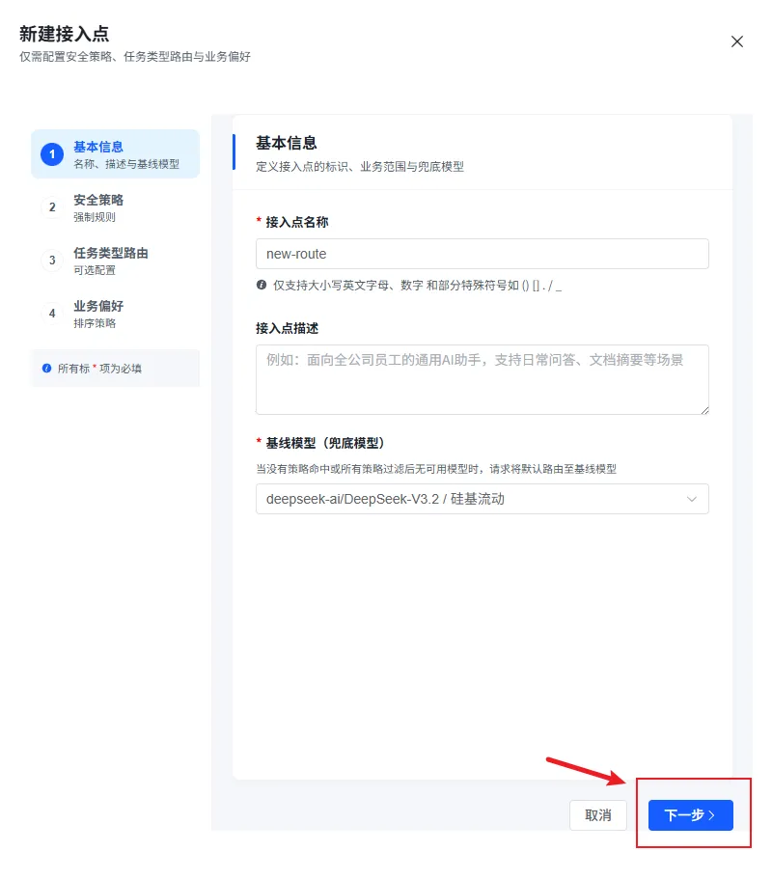This screenshot has width=772, height=879.
Task: Switch to step 4 业务偏好
Action: tap(116, 314)
